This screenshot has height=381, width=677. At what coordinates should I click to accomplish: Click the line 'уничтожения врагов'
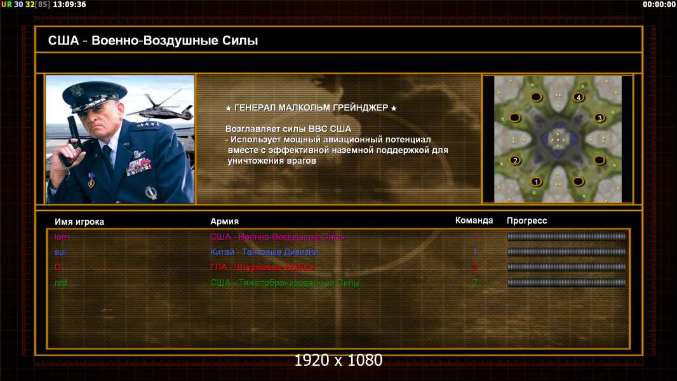(272, 161)
